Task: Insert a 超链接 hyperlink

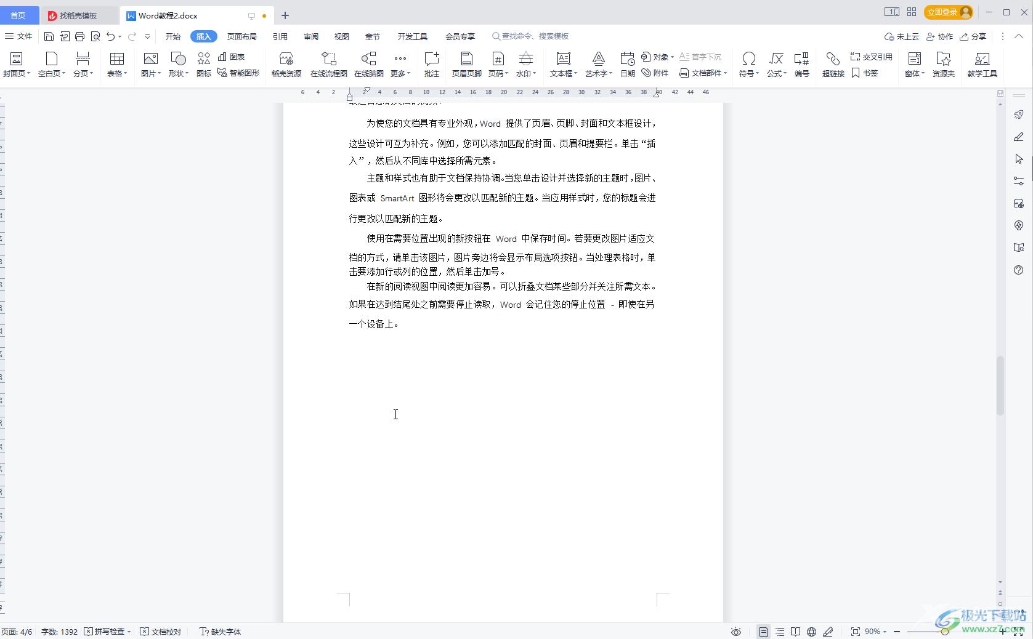Action: click(833, 65)
